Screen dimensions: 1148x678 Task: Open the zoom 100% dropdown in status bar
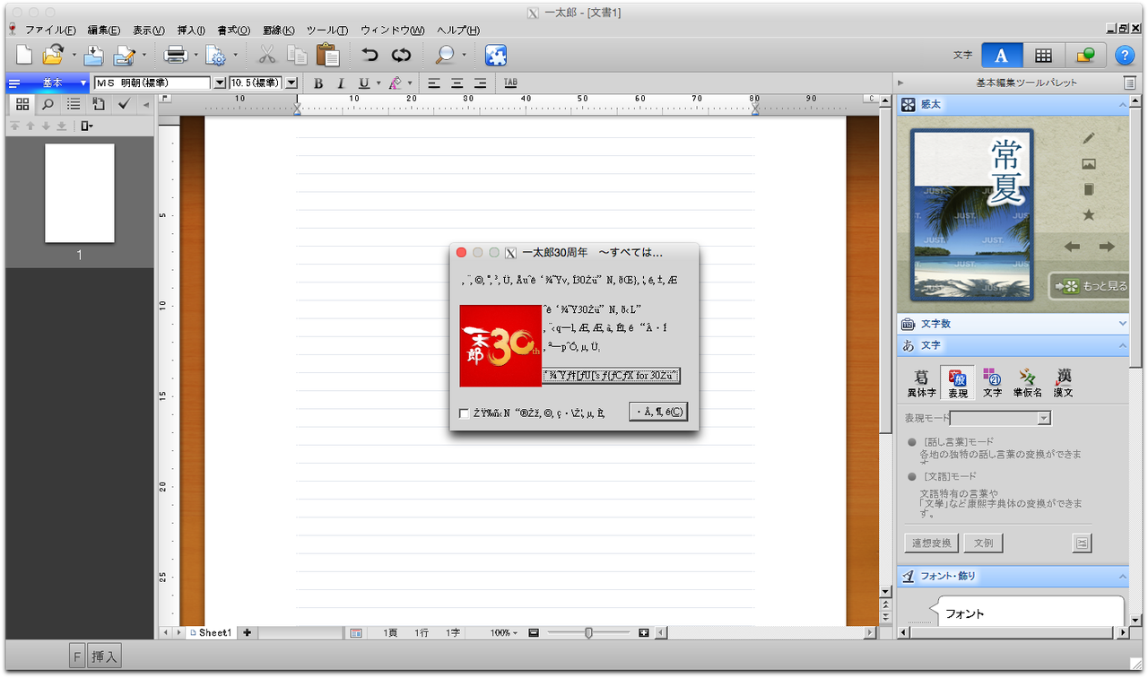pyautogui.click(x=503, y=633)
